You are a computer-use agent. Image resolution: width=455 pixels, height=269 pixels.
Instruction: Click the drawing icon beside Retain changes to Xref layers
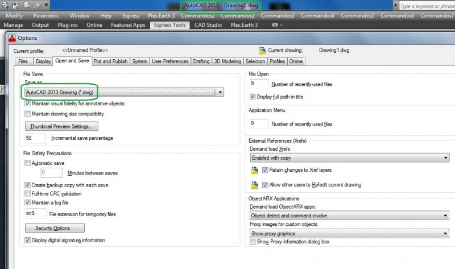[254, 171]
